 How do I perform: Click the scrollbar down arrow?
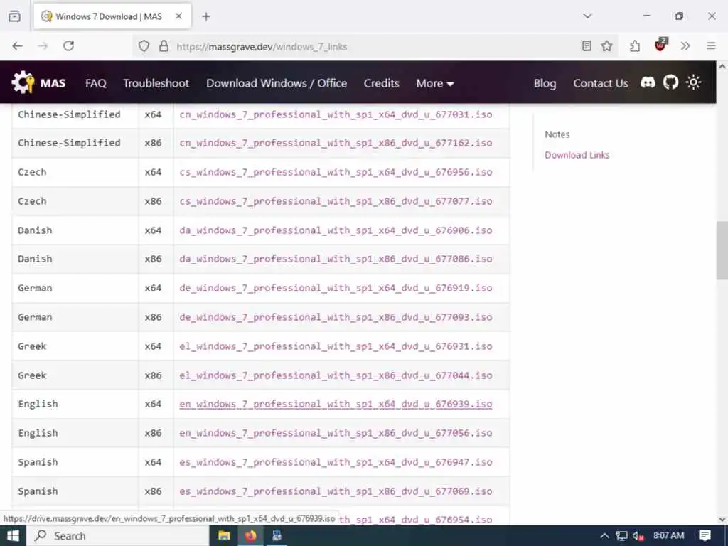[x=722, y=519]
